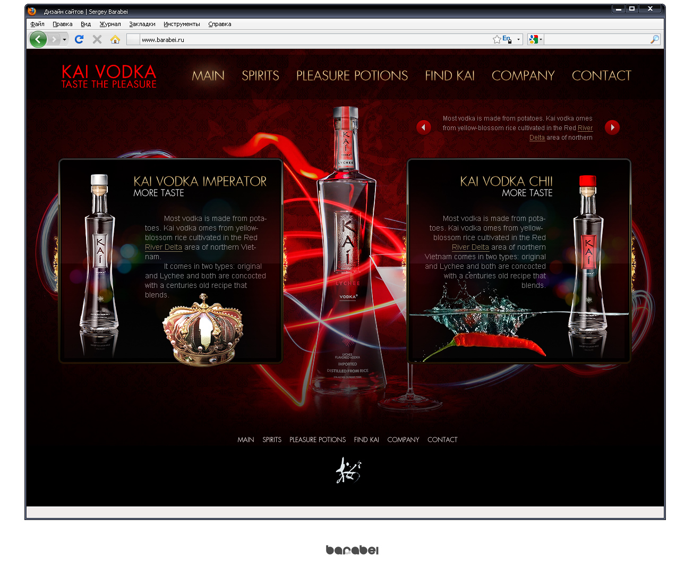
Task: Click FIND KAI in the footer navigation
Action: tap(366, 440)
